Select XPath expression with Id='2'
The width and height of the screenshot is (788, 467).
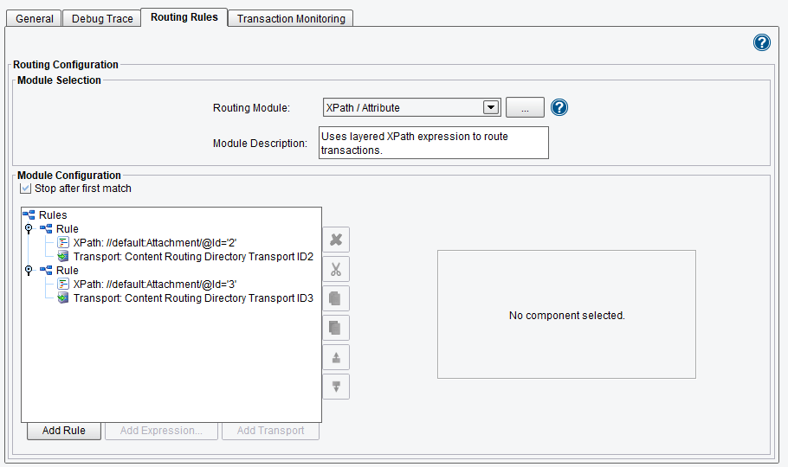tap(155, 243)
